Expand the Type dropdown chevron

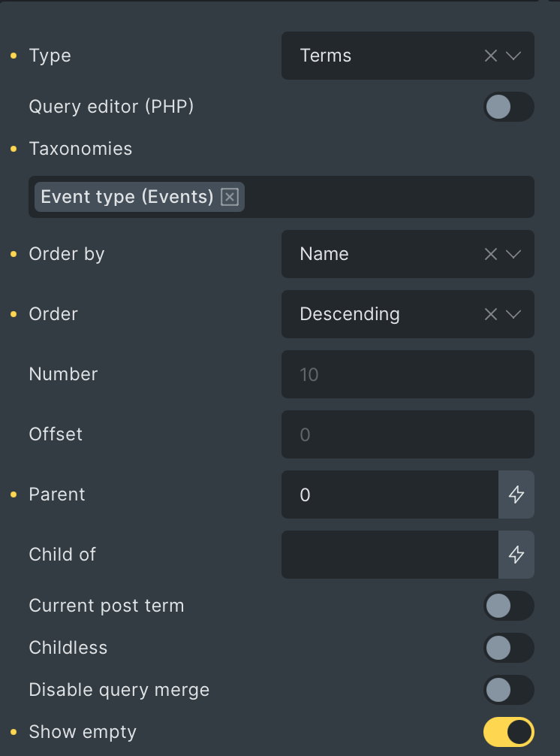tap(513, 56)
